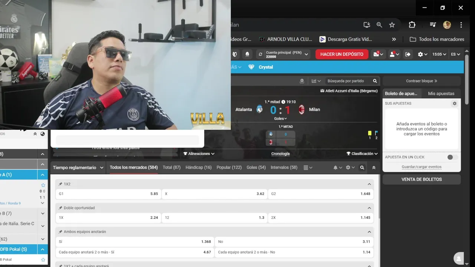Screen dimensions: 475x267
Task: Open the Chrome three-dot menu
Action: [461, 25]
